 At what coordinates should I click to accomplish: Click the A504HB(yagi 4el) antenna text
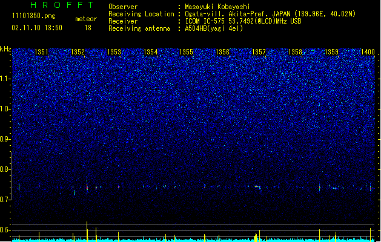pyautogui.click(x=214, y=28)
